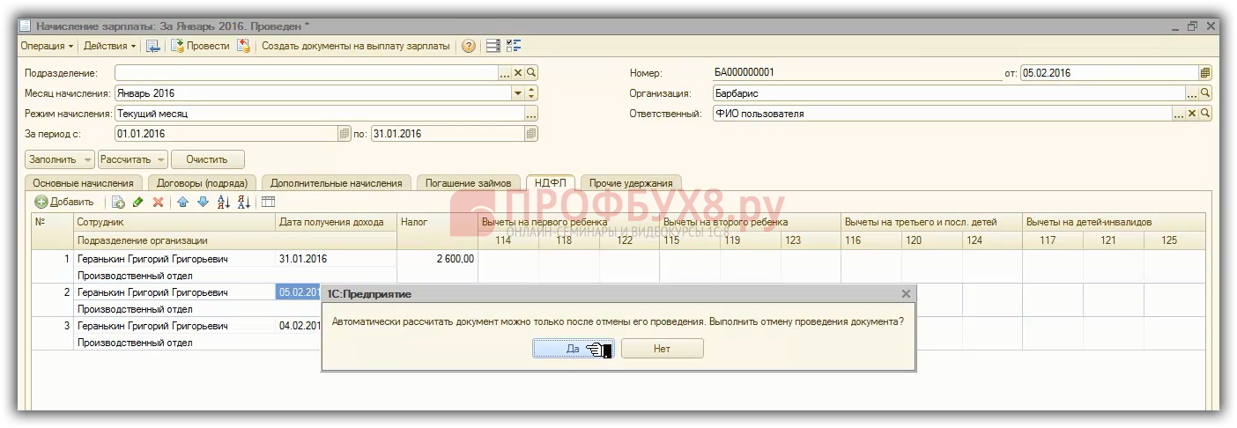The image size is (1237, 428).
Task: Switch to the Погашение займов tab
Action: tap(468, 183)
